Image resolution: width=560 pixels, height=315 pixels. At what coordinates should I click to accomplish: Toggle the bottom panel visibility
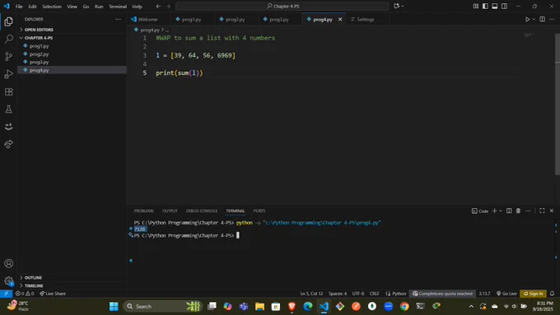coord(495,6)
